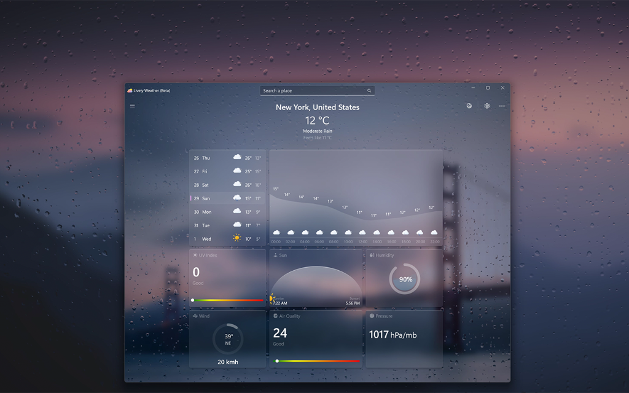The width and height of the screenshot is (629, 393).
Task: Click the round icon left of the settings gear
Action: [x=469, y=106]
